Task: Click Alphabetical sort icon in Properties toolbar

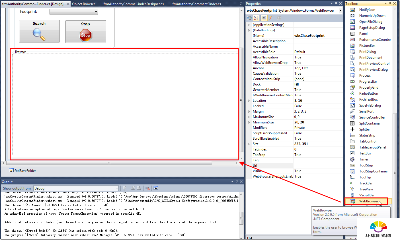Action: [x=256, y=18]
